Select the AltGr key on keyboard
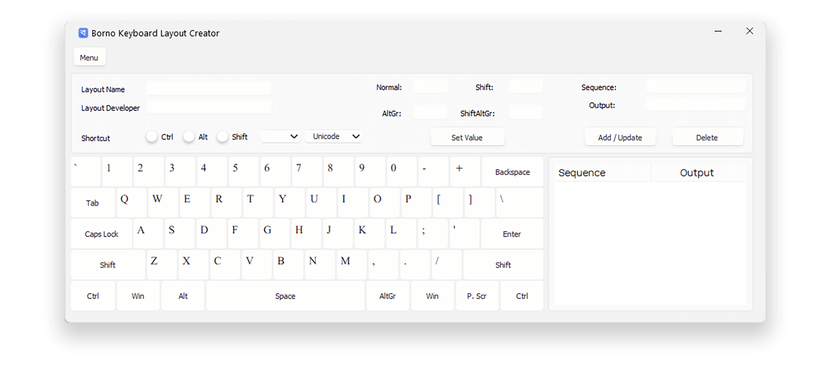 [388, 296]
